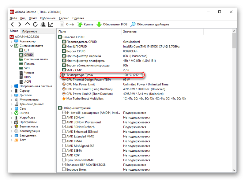Viewport: 245px width, 181px height.
Task: Open the Отчёт menu in menu bar
Action: pyautogui.click(x=33, y=18)
